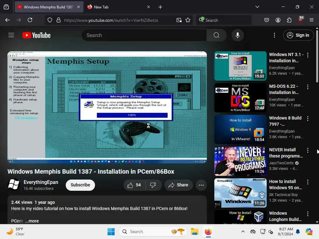319x239 pixels.
Task: Open tracking protection shield icon
Action: click(50, 20)
